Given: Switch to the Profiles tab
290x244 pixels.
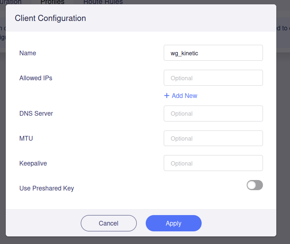Looking at the screenshot, I should [x=52, y=2].
